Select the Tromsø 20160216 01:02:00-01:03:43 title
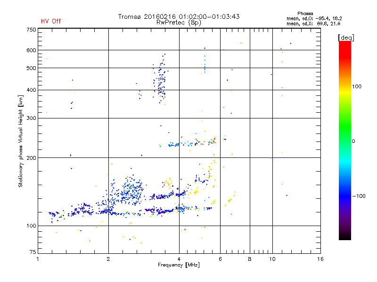The height and width of the screenshot is (282, 377). pos(179,16)
